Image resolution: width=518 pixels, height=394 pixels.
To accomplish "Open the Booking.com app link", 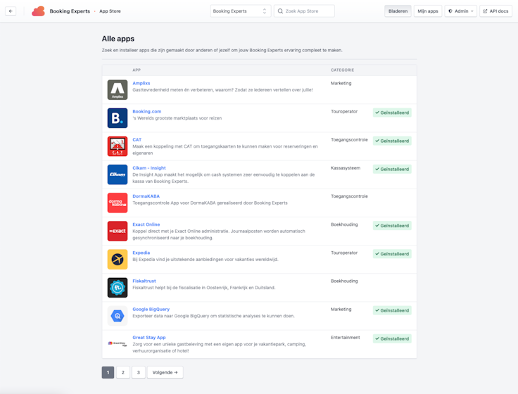I will (146, 111).
